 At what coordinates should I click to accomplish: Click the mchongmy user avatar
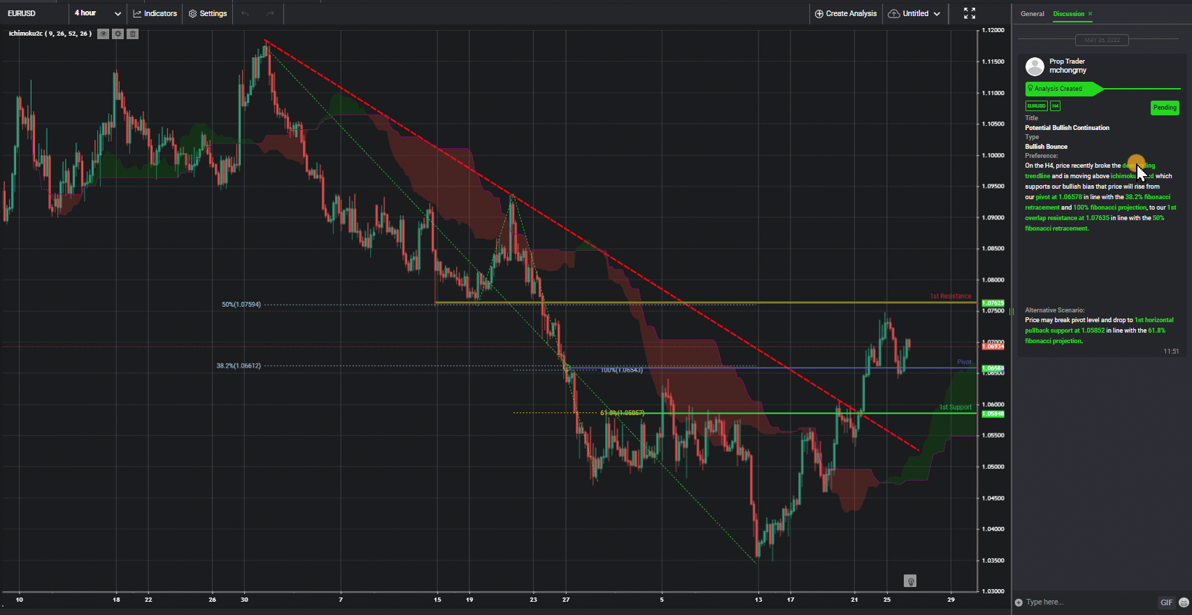click(1035, 66)
